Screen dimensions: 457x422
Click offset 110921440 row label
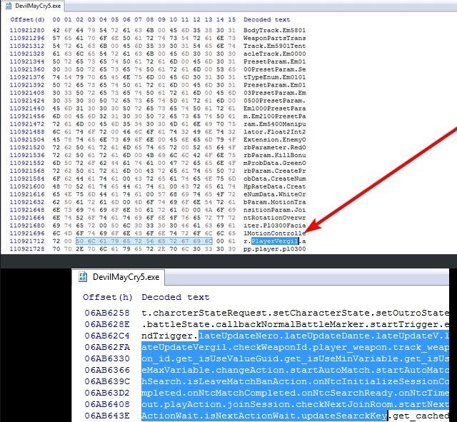point(27,109)
